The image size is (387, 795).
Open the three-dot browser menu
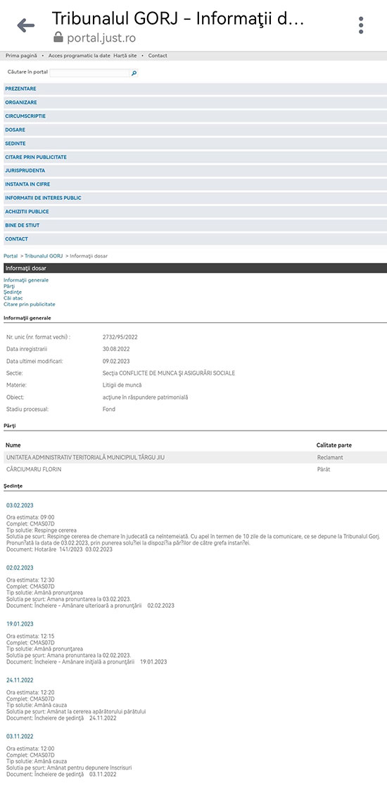pos(361,25)
